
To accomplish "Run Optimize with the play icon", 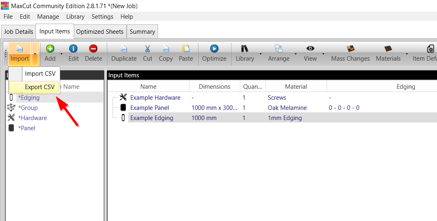I will click(x=214, y=49).
